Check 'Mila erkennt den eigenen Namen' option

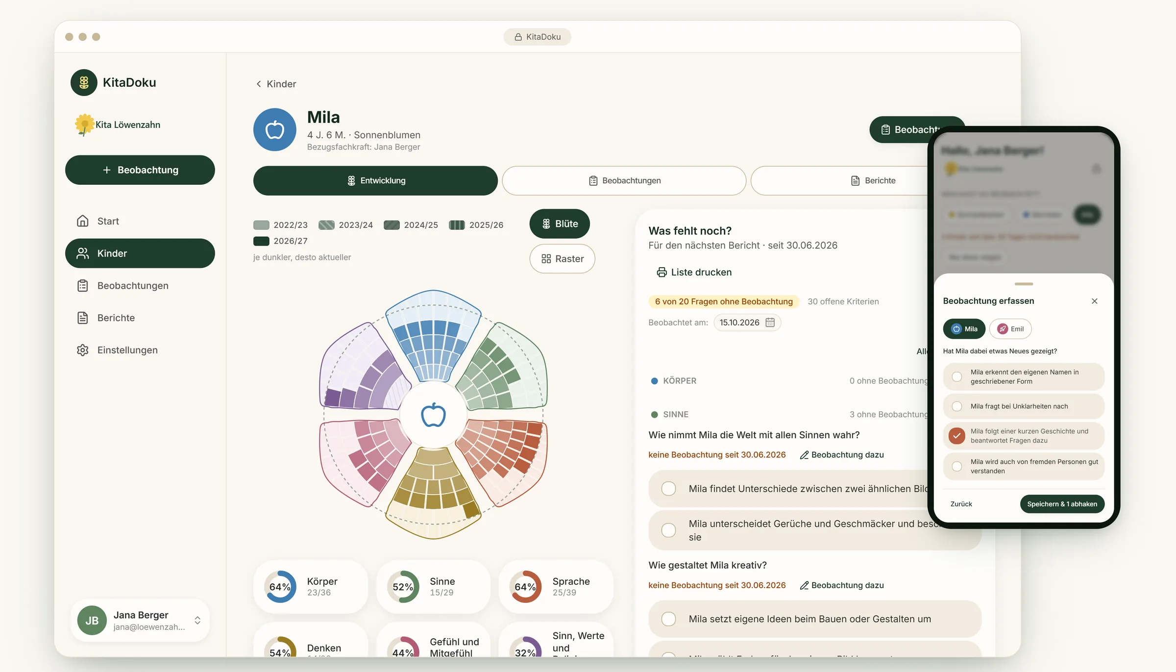click(1024, 377)
